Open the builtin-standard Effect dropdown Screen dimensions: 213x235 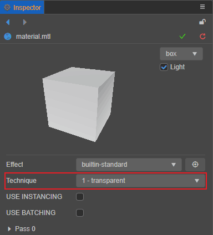point(129,165)
